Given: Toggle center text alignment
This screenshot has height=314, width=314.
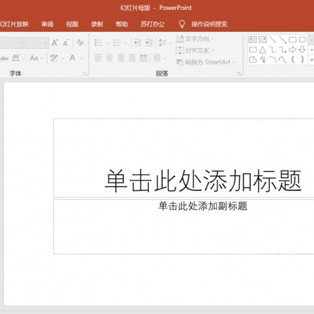Looking at the screenshot, I should tap(109, 58).
